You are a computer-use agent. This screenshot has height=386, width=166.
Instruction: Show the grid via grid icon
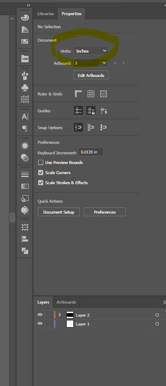91,94
